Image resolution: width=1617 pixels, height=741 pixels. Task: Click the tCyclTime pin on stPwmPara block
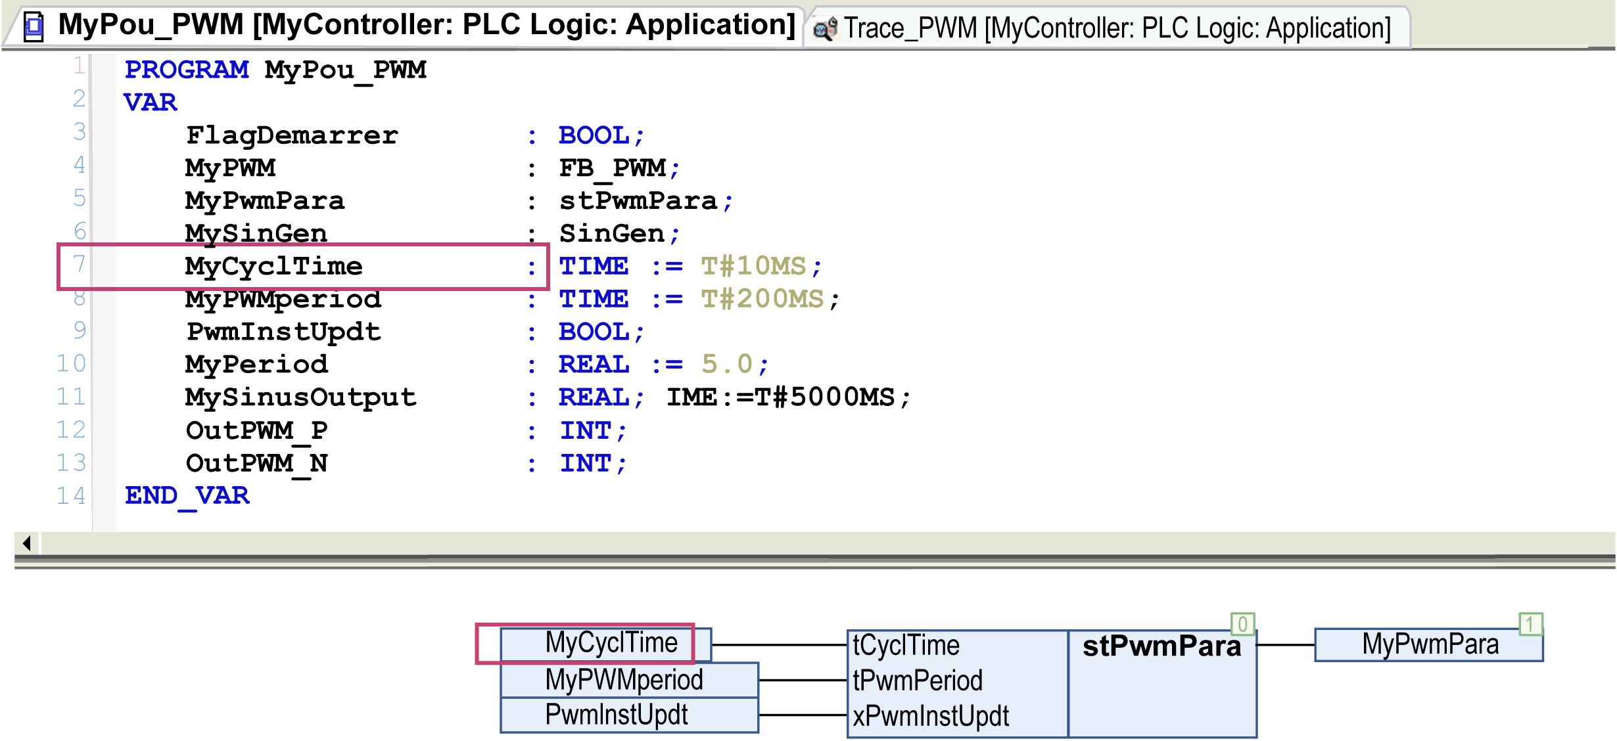(906, 645)
